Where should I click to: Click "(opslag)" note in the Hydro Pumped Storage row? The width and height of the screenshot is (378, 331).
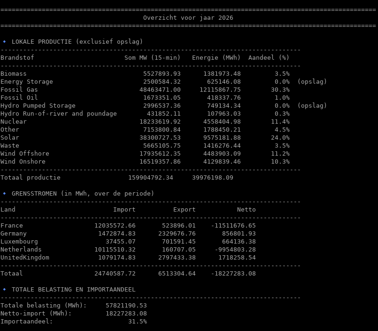click(312, 105)
